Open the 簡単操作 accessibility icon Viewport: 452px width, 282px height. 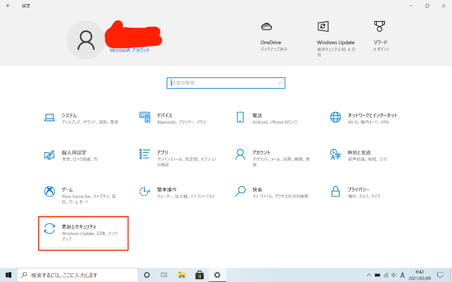tap(145, 191)
